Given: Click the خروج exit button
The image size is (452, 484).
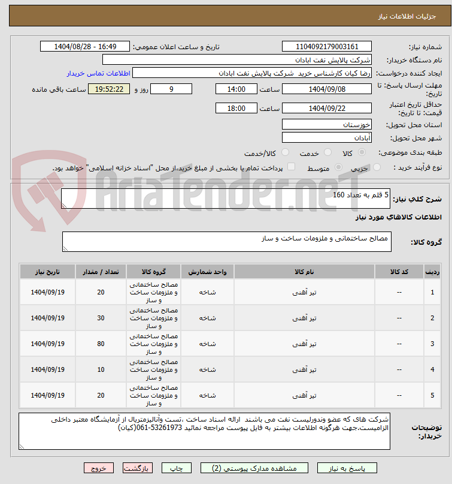Looking at the screenshot, I should (x=99, y=468).
